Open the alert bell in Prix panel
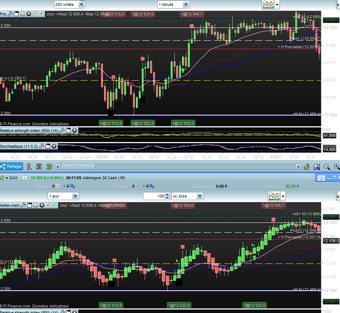The image size is (340, 313). pyautogui.click(x=23, y=14)
